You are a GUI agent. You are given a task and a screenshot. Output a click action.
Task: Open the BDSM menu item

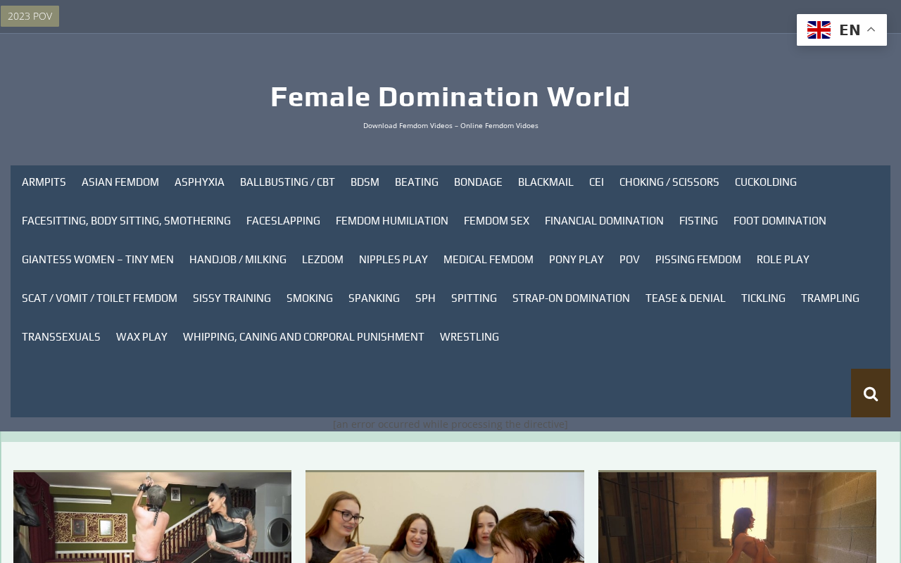(x=365, y=182)
